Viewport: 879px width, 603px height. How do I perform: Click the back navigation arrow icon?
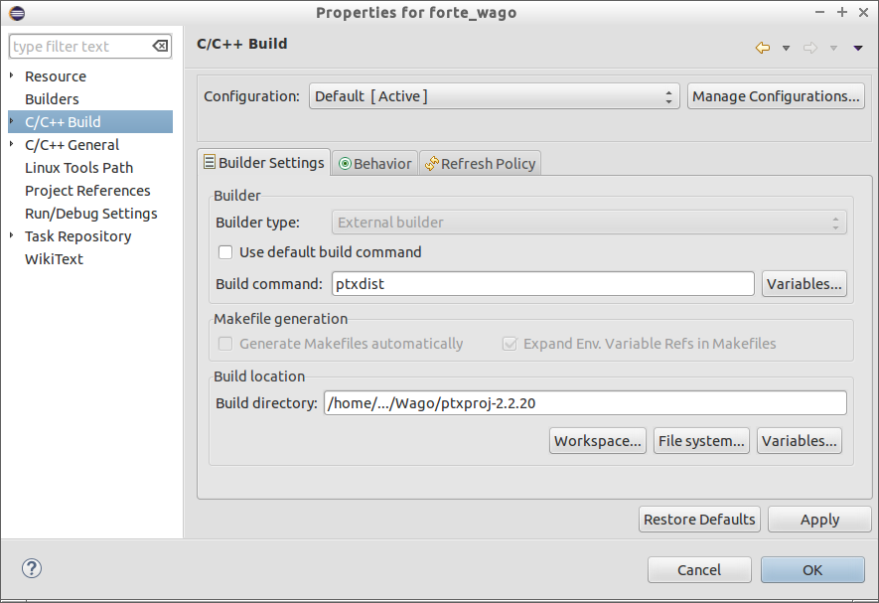tap(761, 47)
